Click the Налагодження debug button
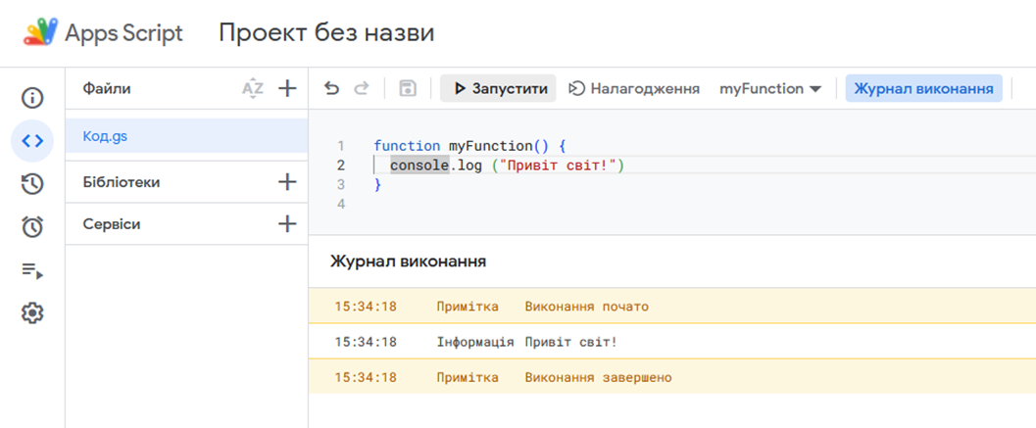The height and width of the screenshot is (428, 1036). point(634,89)
